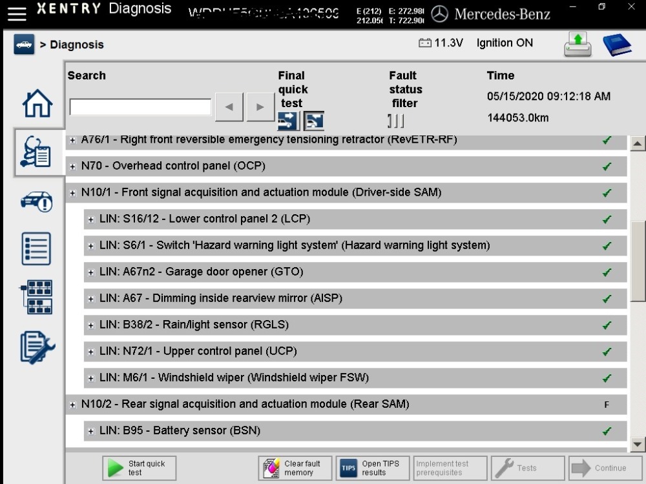Open the control unit network sidebar icon
Image resolution: width=646 pixels, height=484 pixels.
coord(36,297)
